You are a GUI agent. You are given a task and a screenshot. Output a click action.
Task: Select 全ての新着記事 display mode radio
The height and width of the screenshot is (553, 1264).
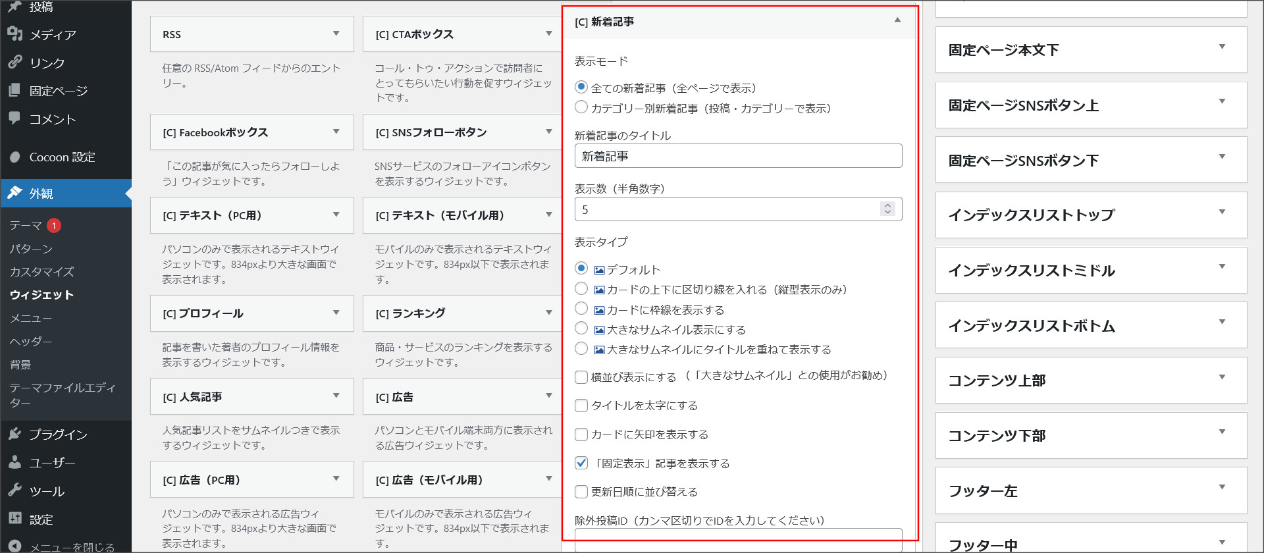[x=581, y=87]
